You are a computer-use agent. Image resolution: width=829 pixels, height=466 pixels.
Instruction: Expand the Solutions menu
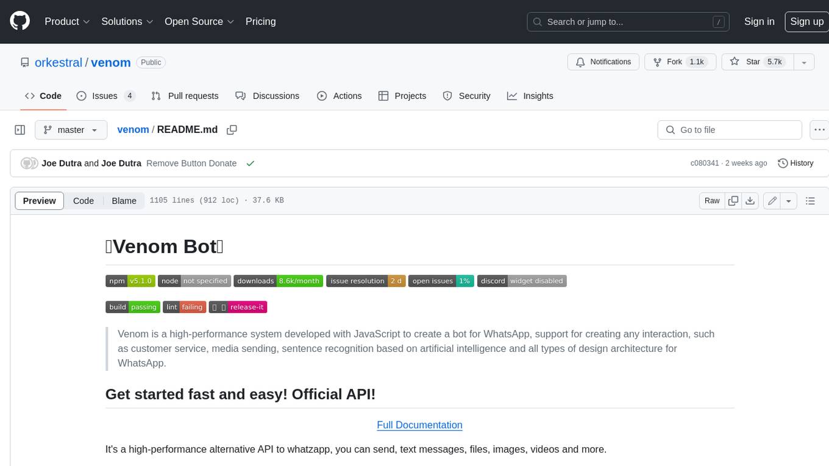pos(127,21)
